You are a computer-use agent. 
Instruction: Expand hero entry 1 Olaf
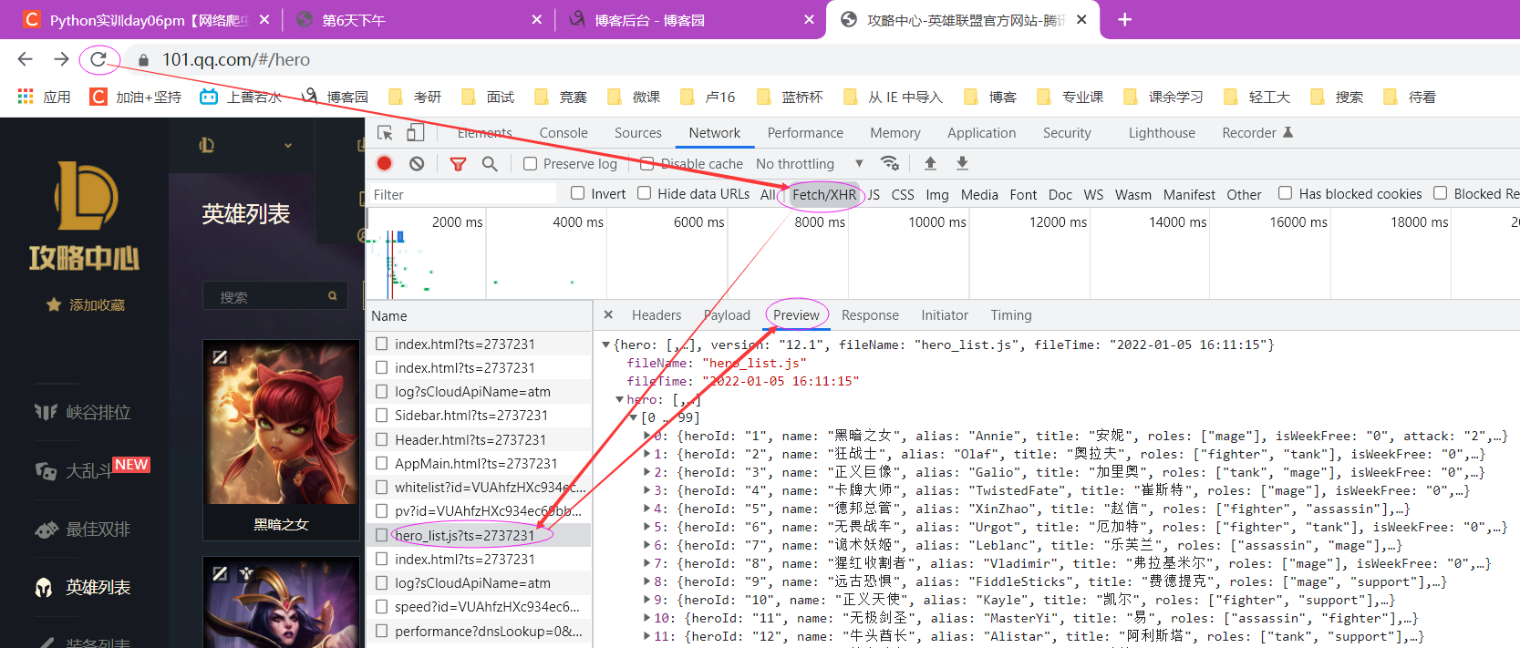click(x=647, y=454)
